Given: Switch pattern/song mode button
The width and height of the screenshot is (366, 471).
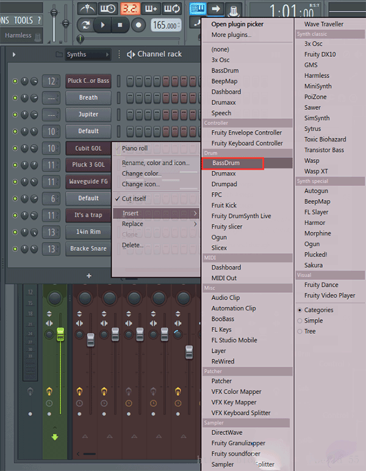Looking at the screenshot, I should point(86,25).
